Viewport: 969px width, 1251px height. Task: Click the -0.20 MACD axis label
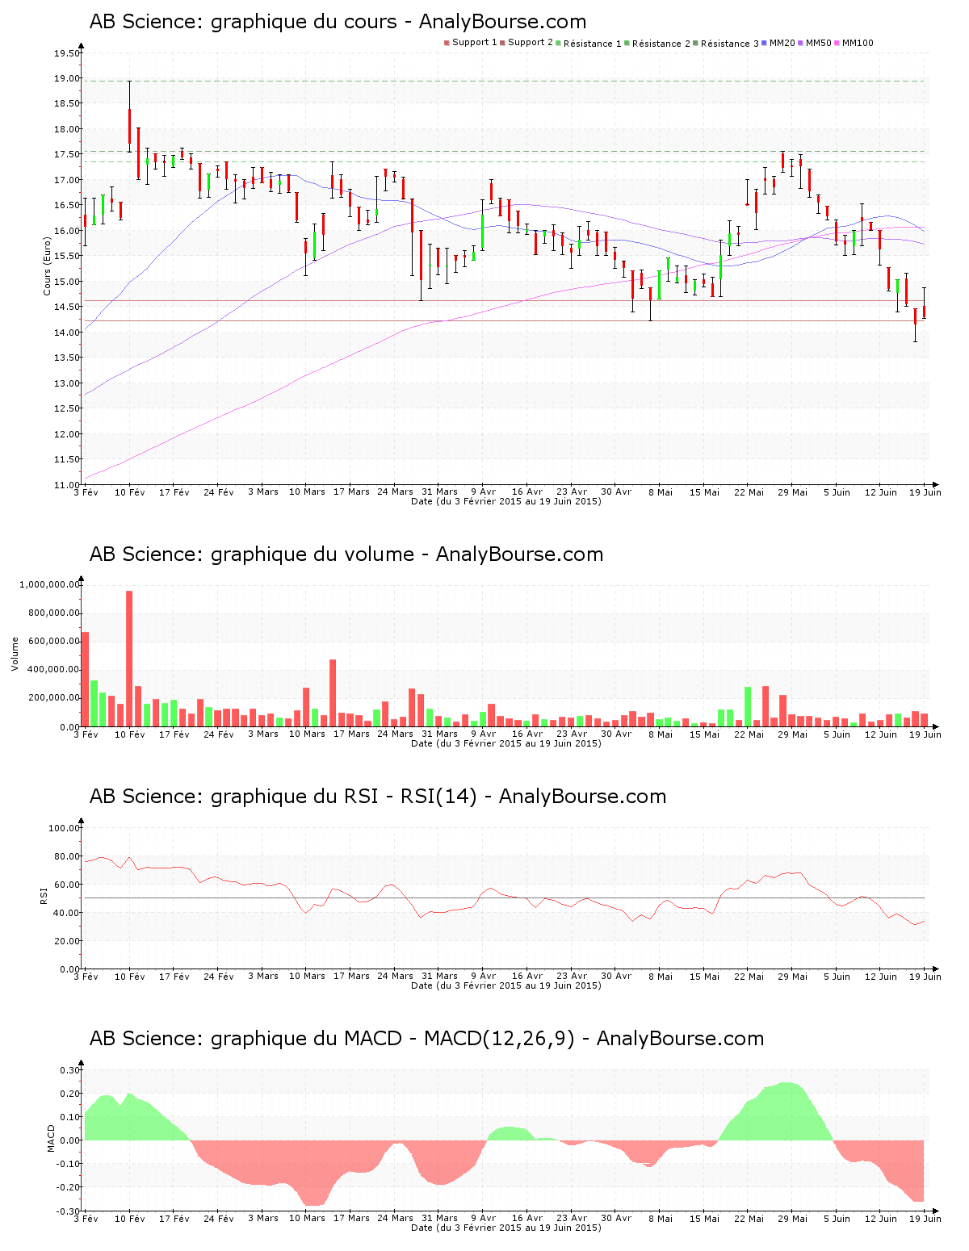point(69,1186)
